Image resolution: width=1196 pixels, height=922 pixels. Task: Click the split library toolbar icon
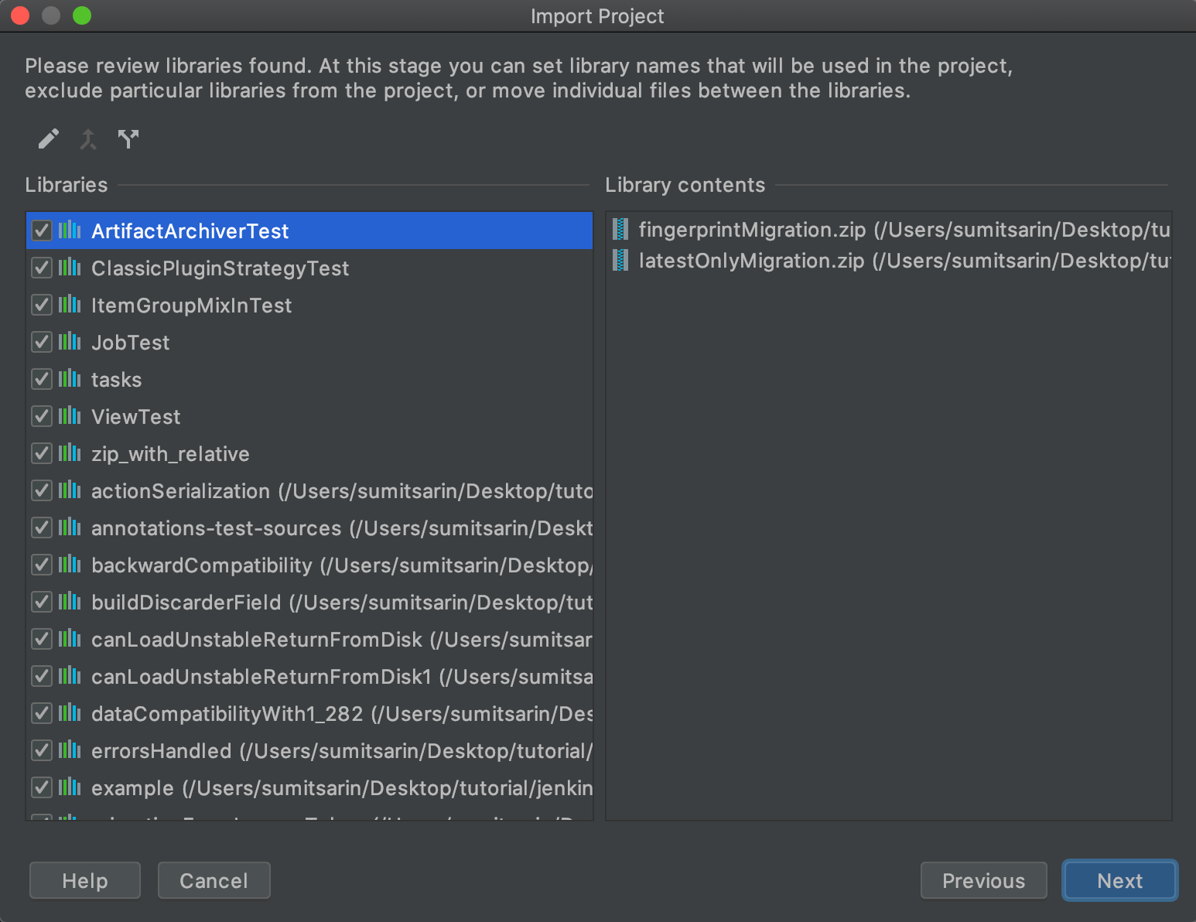pos(128,139)
